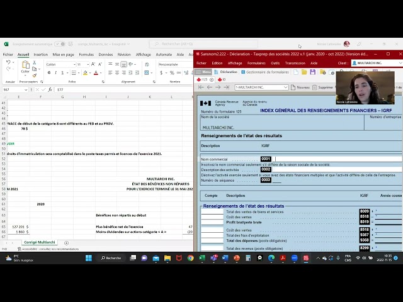
Task: Open the Taxprep Formulaires menu
Action: coord(256,63)
